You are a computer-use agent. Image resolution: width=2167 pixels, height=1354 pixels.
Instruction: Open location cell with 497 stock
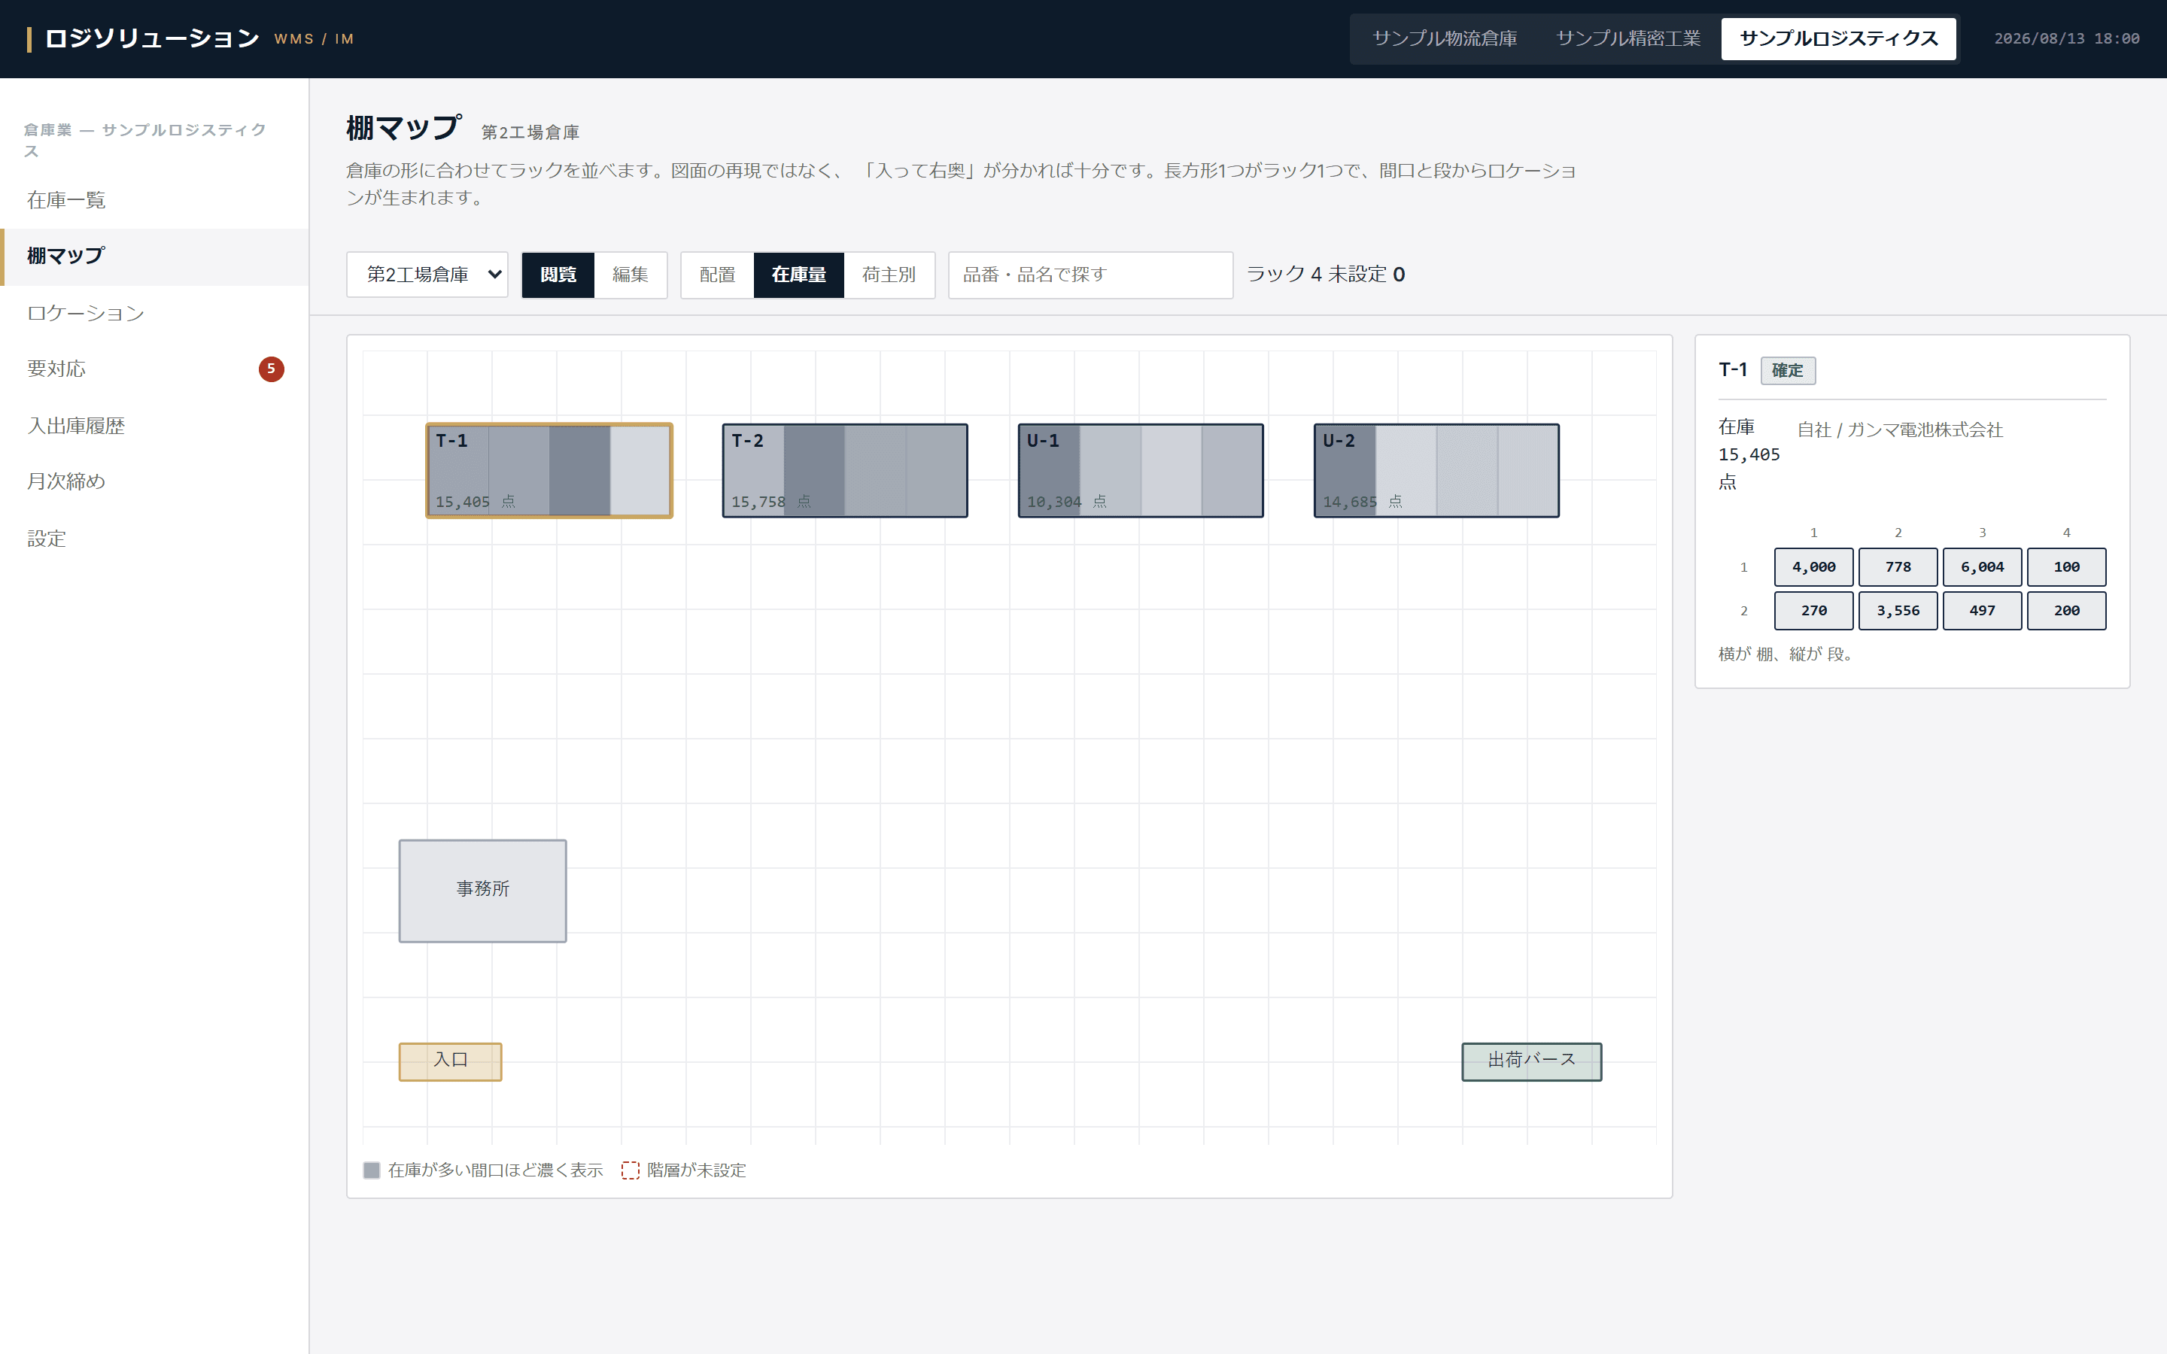tap(1982, 611)
